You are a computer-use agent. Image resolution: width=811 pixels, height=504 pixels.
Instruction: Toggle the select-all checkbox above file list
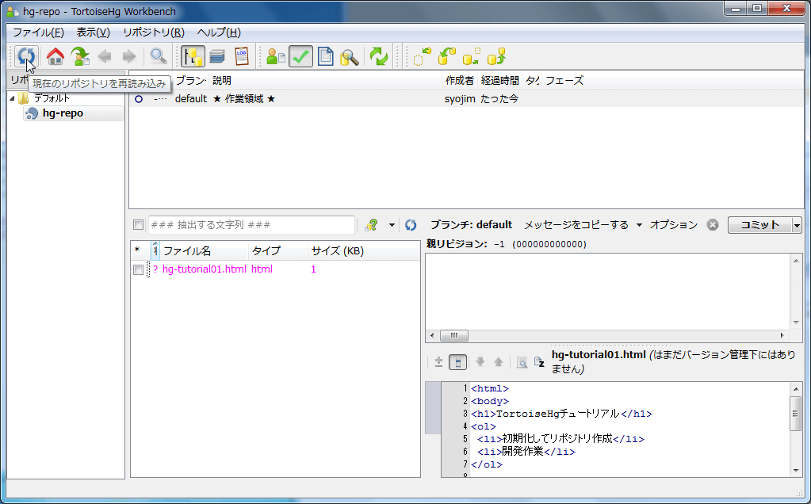point(136,250)
